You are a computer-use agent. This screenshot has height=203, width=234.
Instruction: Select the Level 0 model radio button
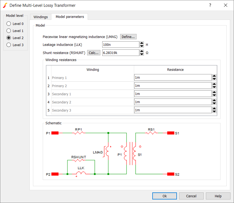[9, 24]
